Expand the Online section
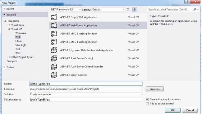202x114 pixels. pos(4,67)
